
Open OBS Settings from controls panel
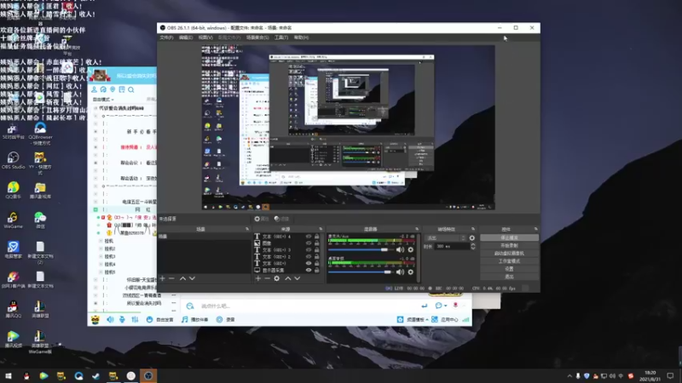point(509,269)
